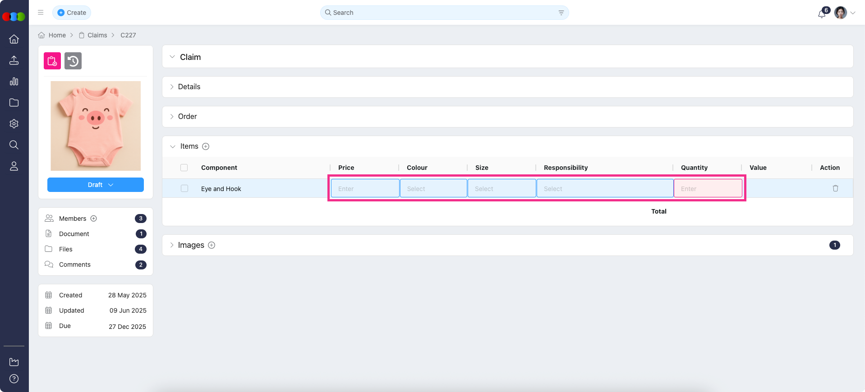Toggle the select-all checkbox in table header
Screen dimensions: 865x392
(x=184, y=168)
